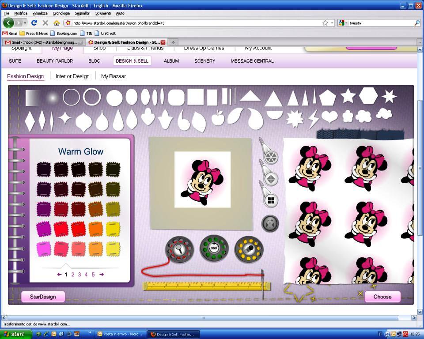424x339 pixels.
Task: Go to previous color palette page arrow
Action: pyautogui.click(x=59, y=275)
